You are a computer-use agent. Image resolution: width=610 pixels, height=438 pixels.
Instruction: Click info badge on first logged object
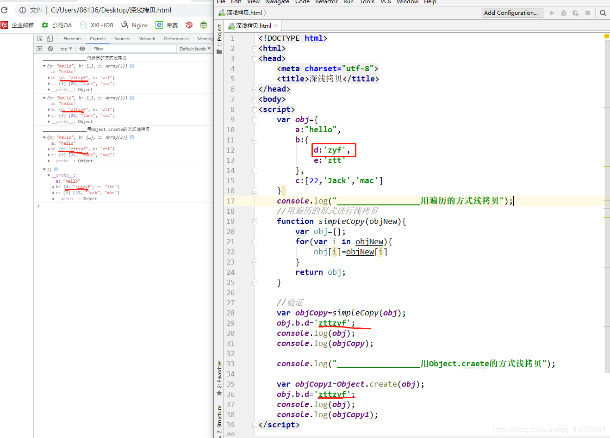132,66
